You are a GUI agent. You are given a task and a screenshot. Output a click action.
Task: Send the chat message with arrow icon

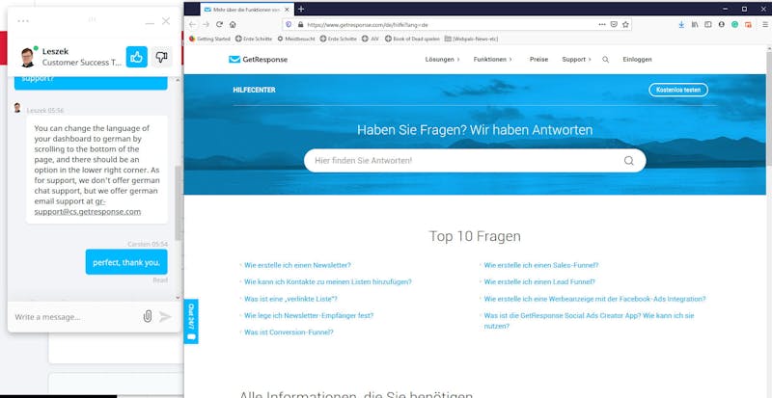165,316
